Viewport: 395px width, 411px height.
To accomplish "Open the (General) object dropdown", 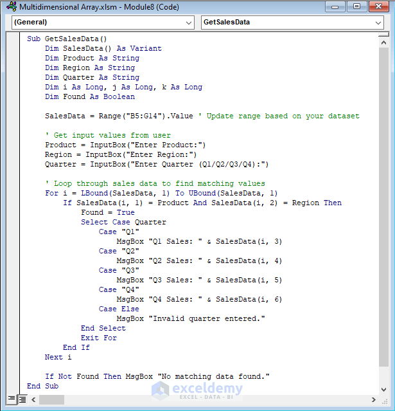I will pyautogui.click(x=103, y=23).
